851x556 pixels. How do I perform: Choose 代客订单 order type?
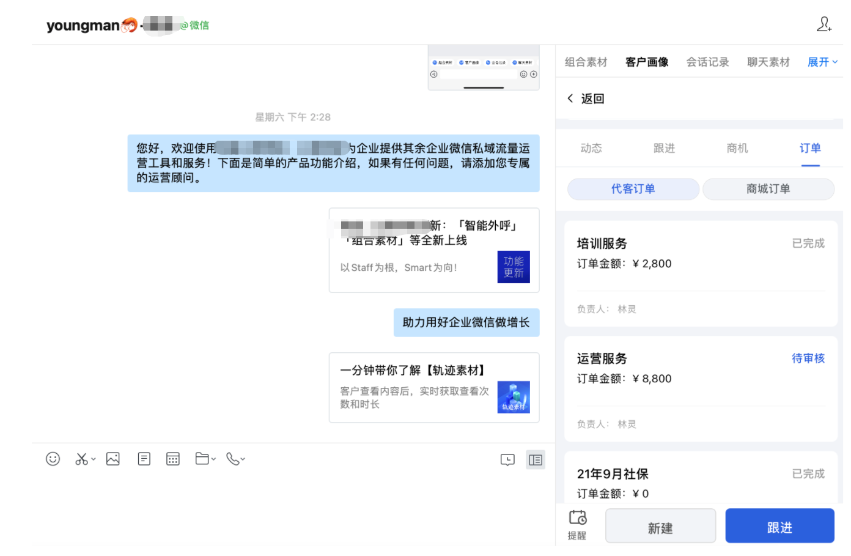point(633,189)
